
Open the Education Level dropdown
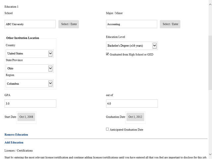pos(132,46)
